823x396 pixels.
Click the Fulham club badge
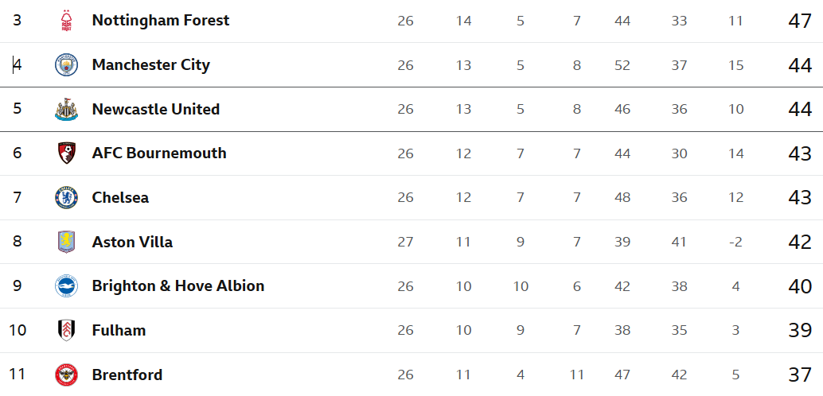pyautogui.click(x=67, y=331)
